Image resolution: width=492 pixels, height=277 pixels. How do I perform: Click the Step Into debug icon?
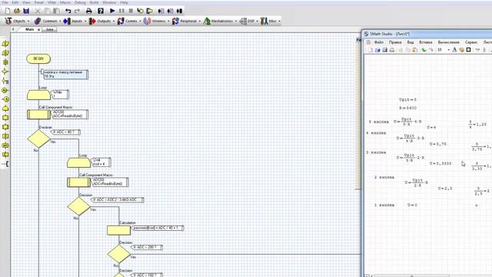[x=140, y=11]
